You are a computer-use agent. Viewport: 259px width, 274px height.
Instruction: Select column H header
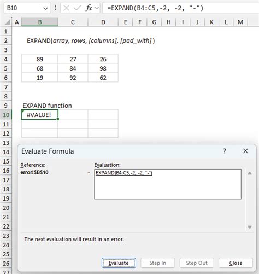click(169, 22)
